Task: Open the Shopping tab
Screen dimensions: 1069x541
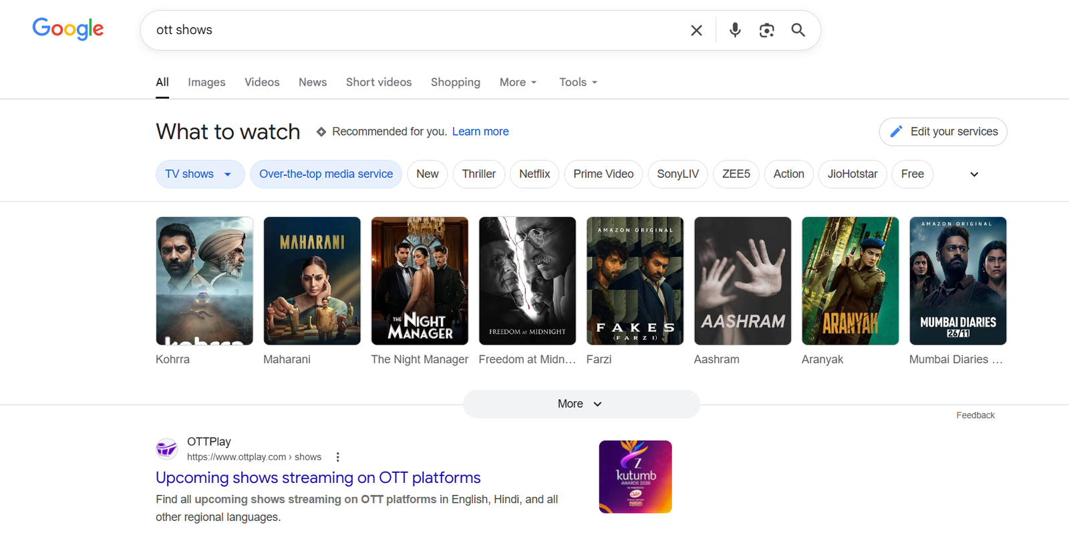Action: [456, 82]
